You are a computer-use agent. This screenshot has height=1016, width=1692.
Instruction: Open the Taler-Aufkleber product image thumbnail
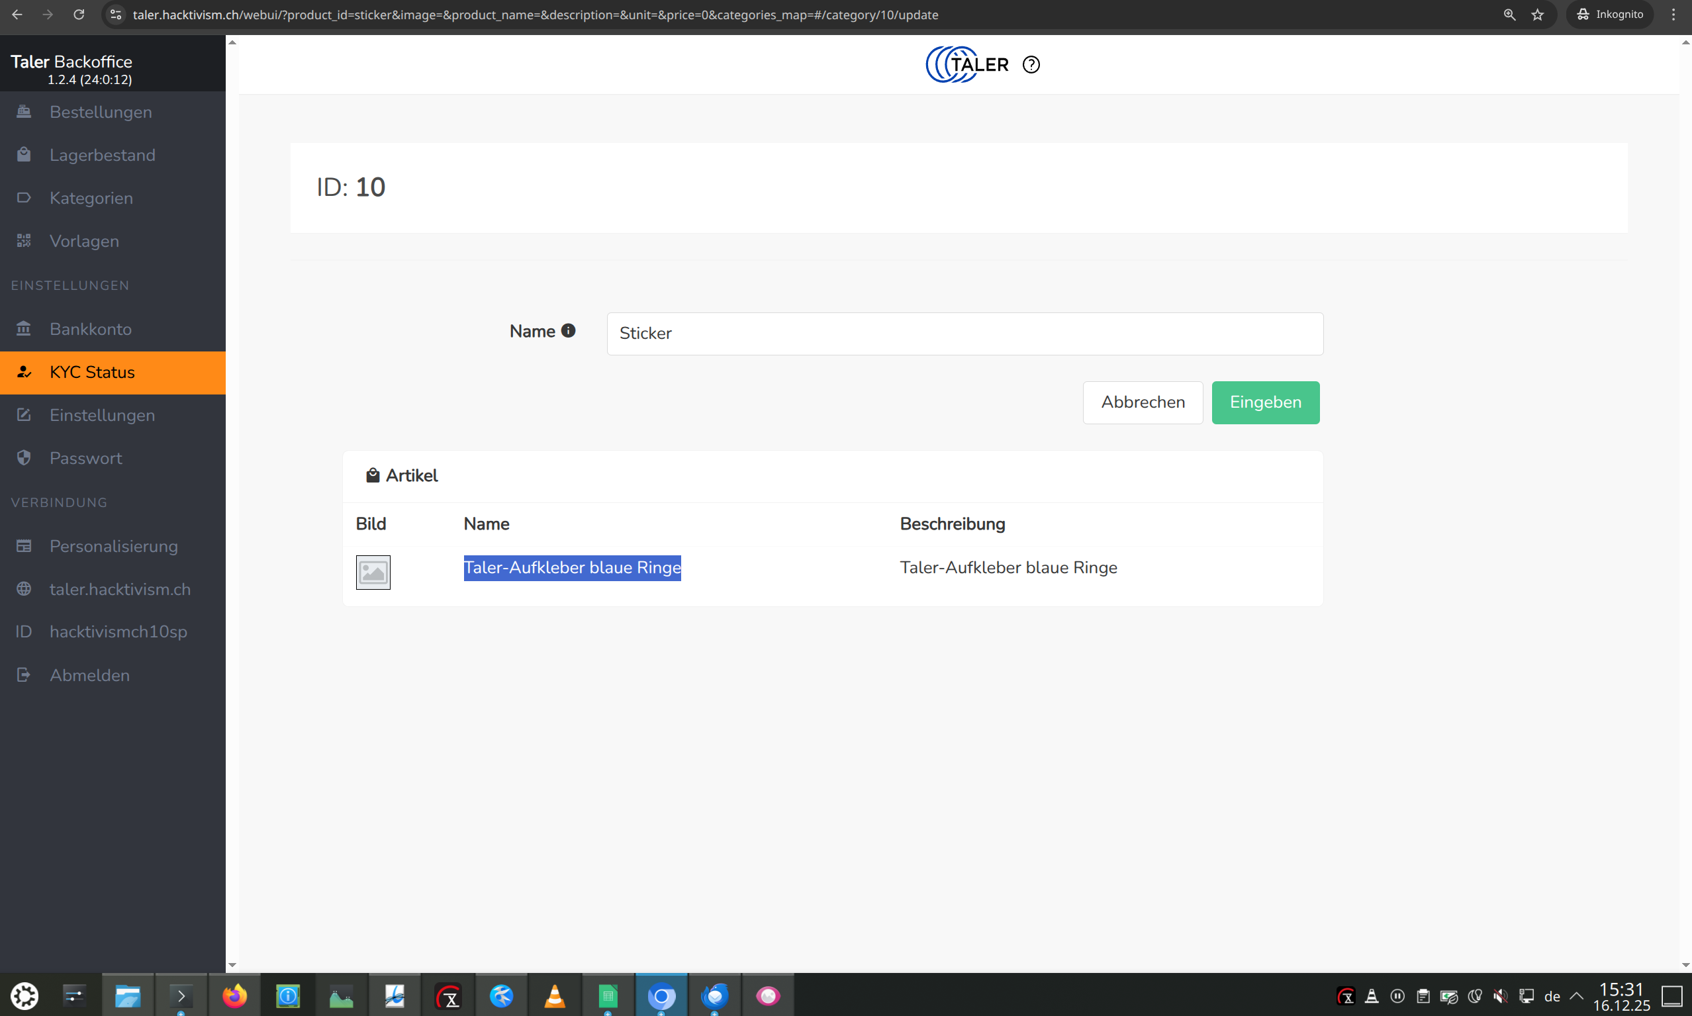373,572
